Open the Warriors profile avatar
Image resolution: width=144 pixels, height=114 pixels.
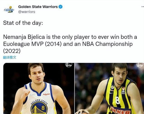click(x=9, y=9)
